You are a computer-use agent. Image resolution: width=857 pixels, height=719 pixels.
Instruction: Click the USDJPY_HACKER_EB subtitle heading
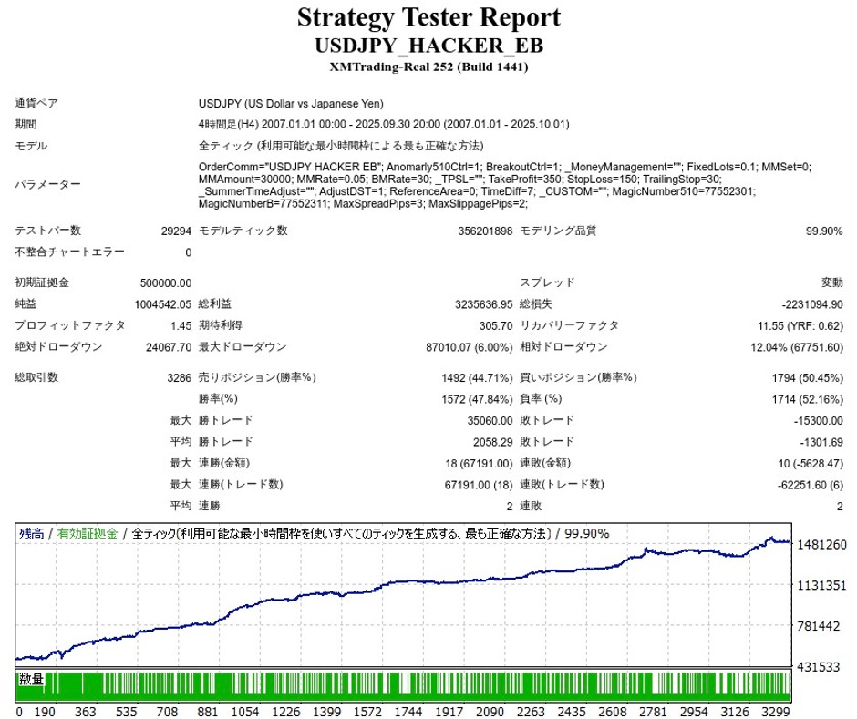[x=428, y=45]
